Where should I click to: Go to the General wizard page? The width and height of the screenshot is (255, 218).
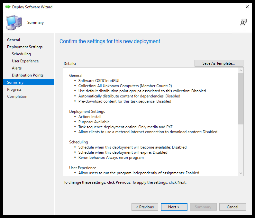pos(14,40)
